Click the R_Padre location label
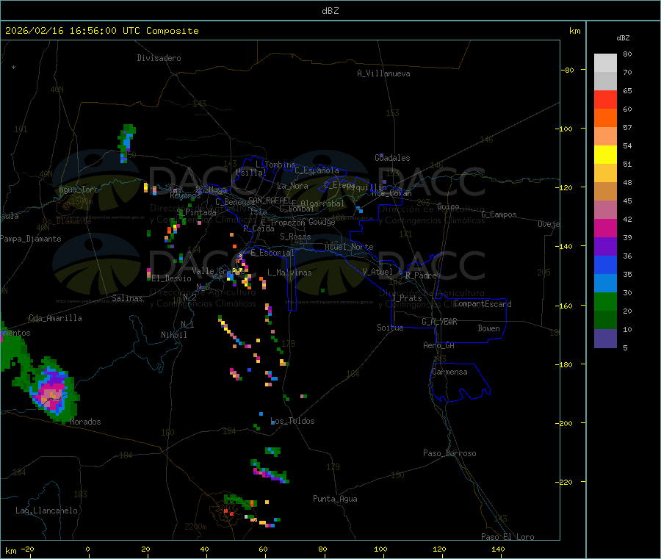The image size is (661, 559). (x=422, y=275)
